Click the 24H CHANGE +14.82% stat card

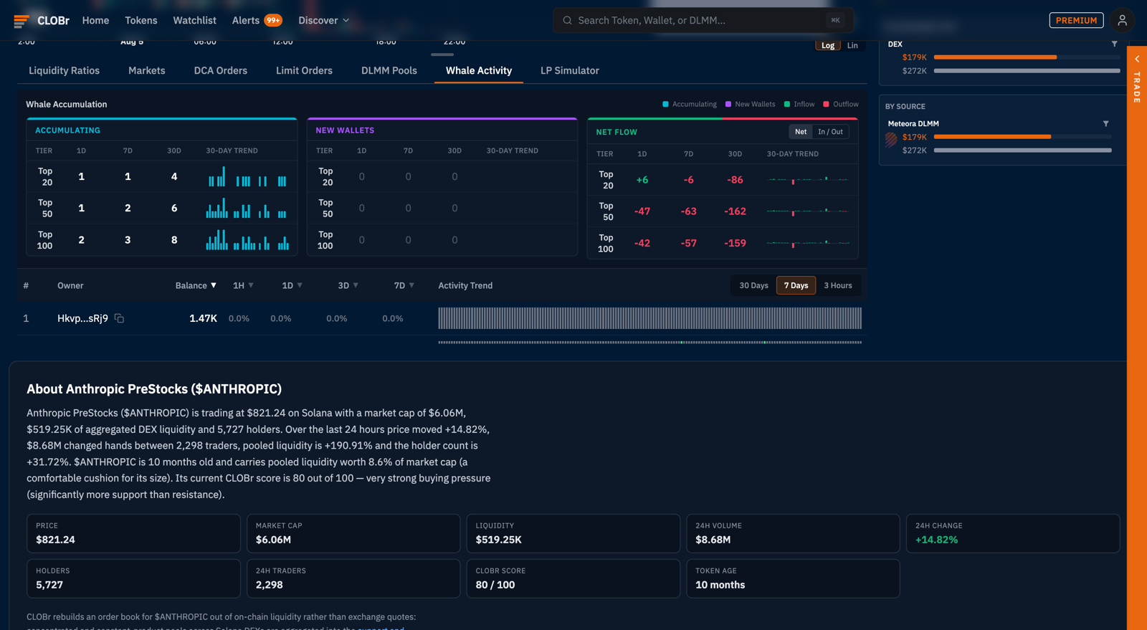(x=1013, y=533)
